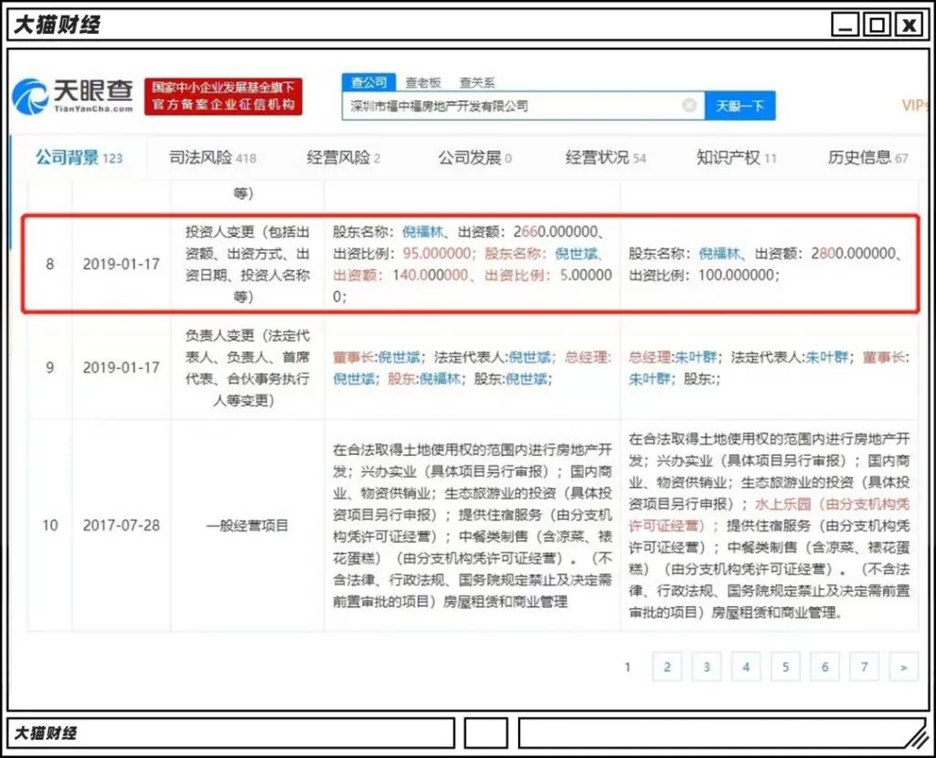Screen dimensions: 936x758
Task: Open the 历史信息 tab
Action: click(867, 157)
